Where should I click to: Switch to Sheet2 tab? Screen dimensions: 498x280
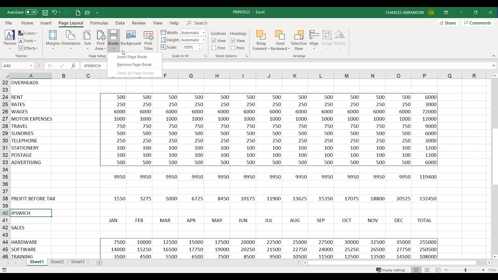click(x=57, y=262)
